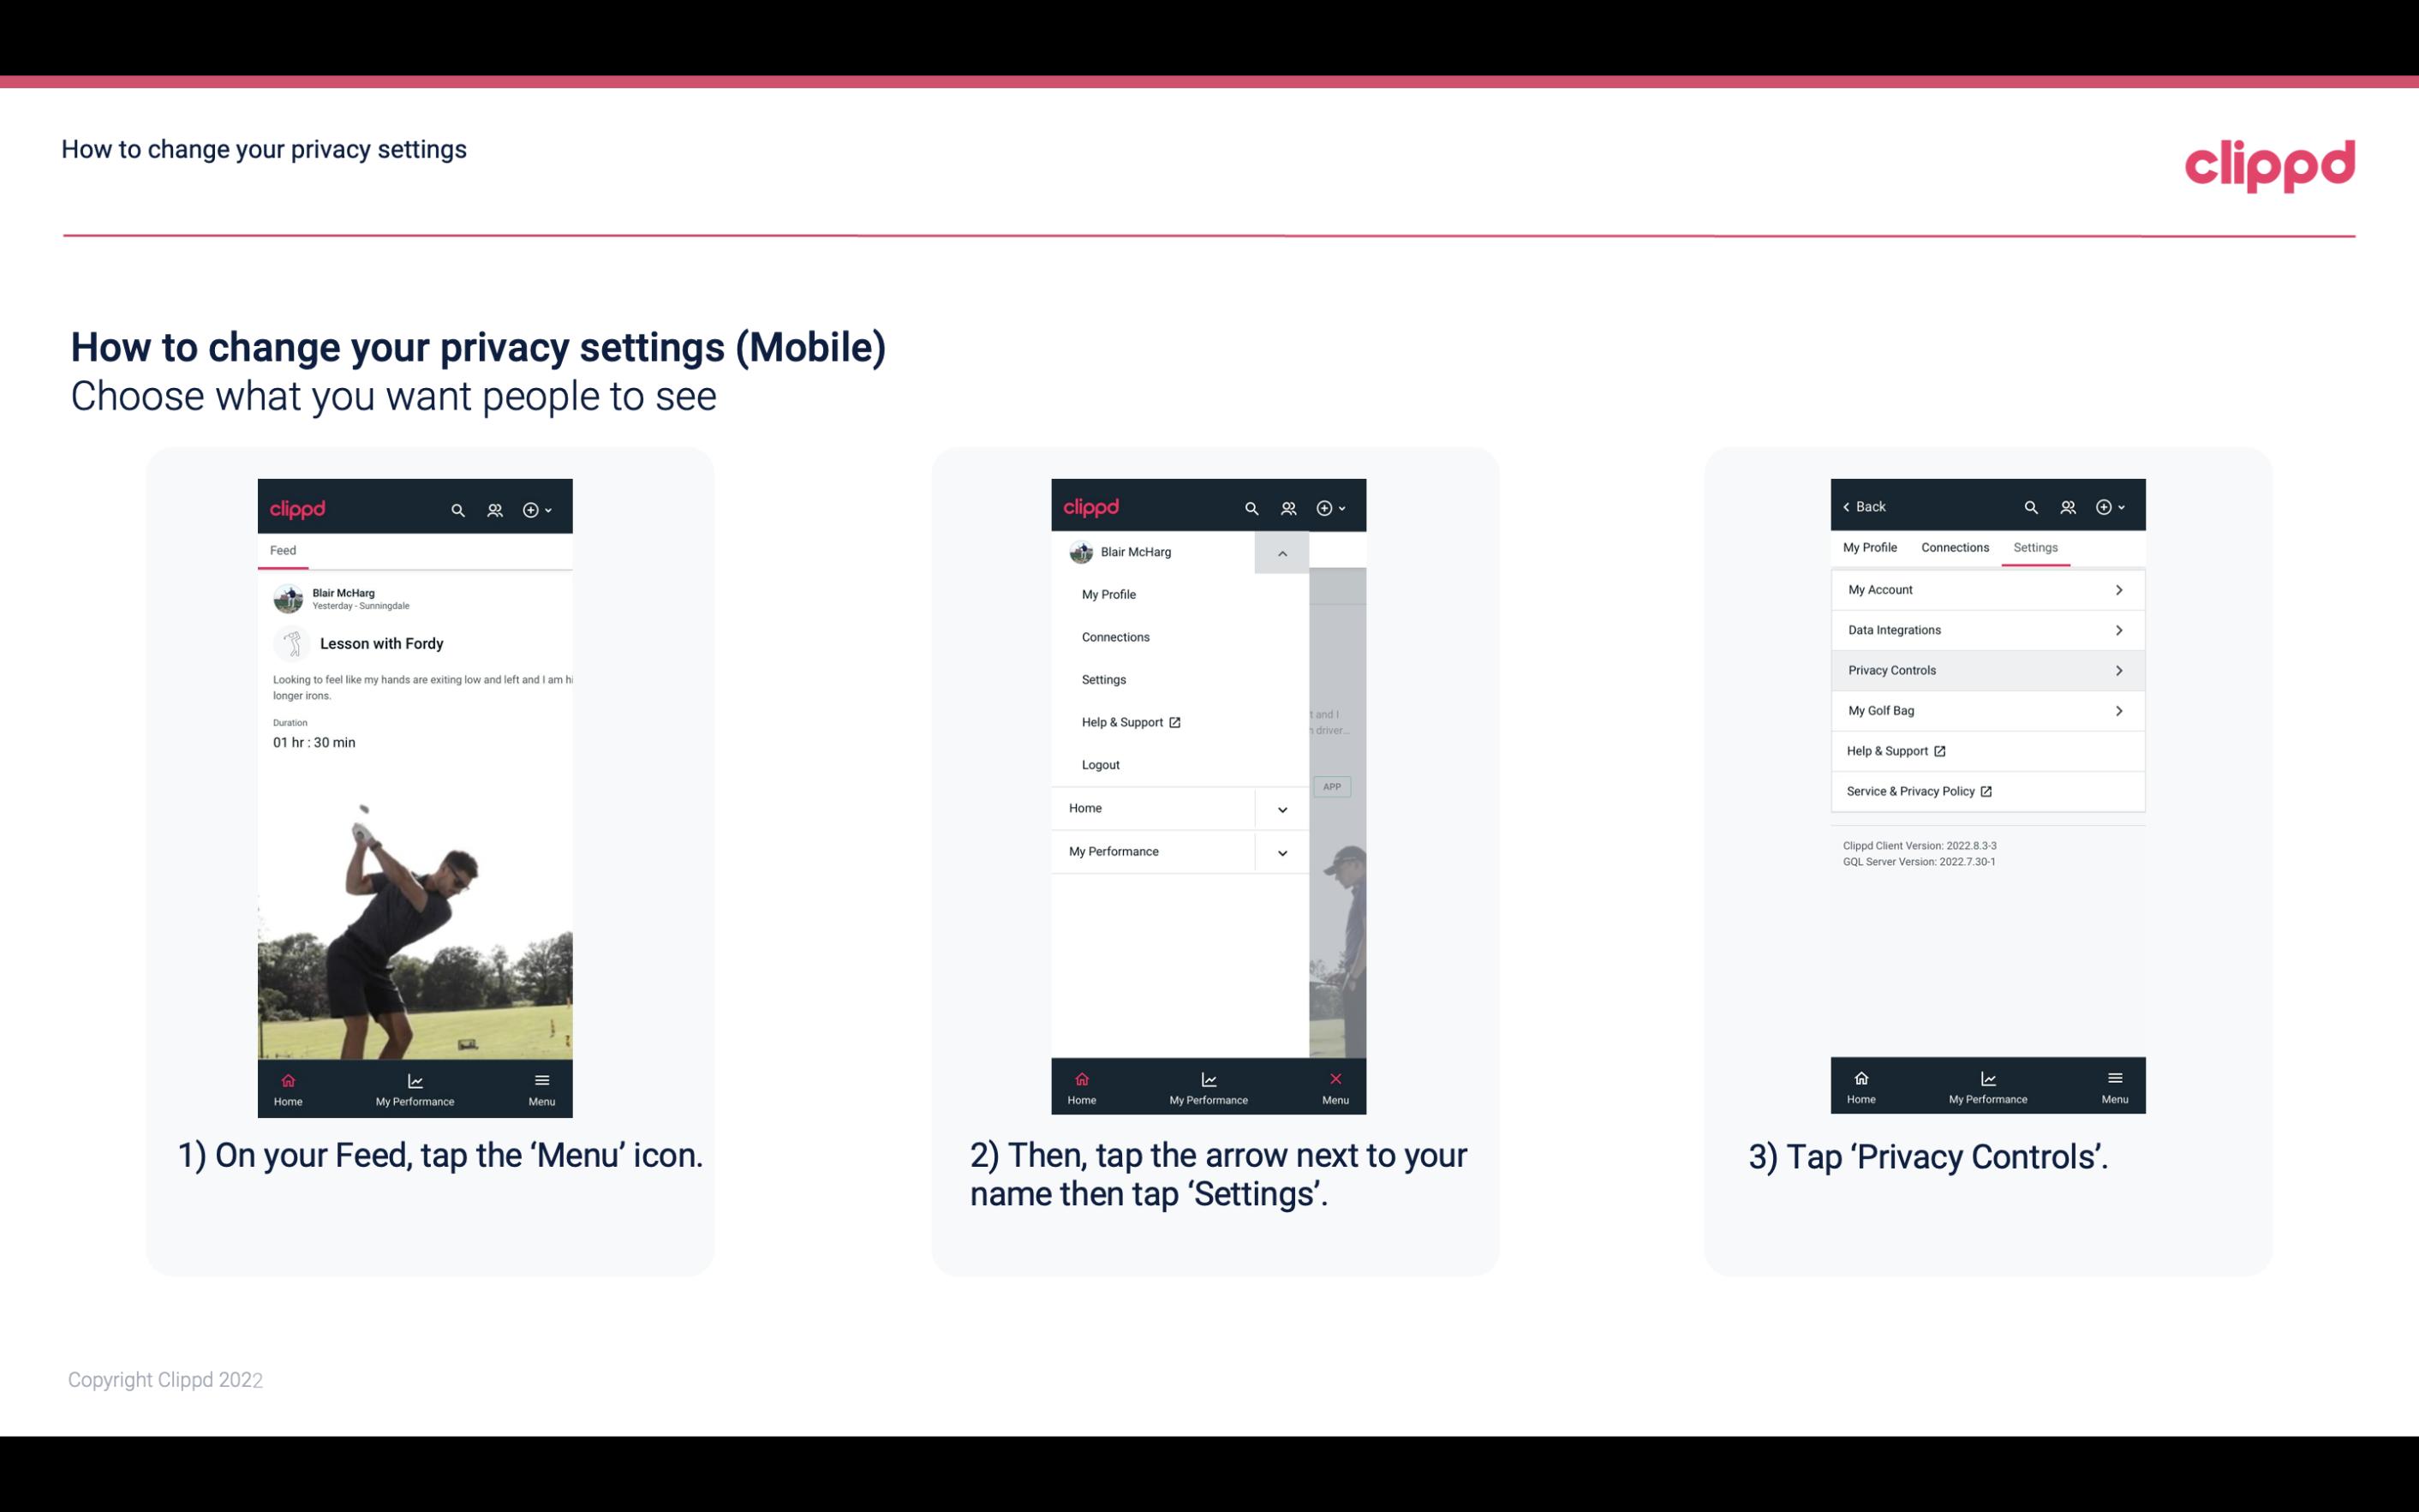Tap Service & Privacy Policy link

pyautogui.click(x=1915, y=791)
